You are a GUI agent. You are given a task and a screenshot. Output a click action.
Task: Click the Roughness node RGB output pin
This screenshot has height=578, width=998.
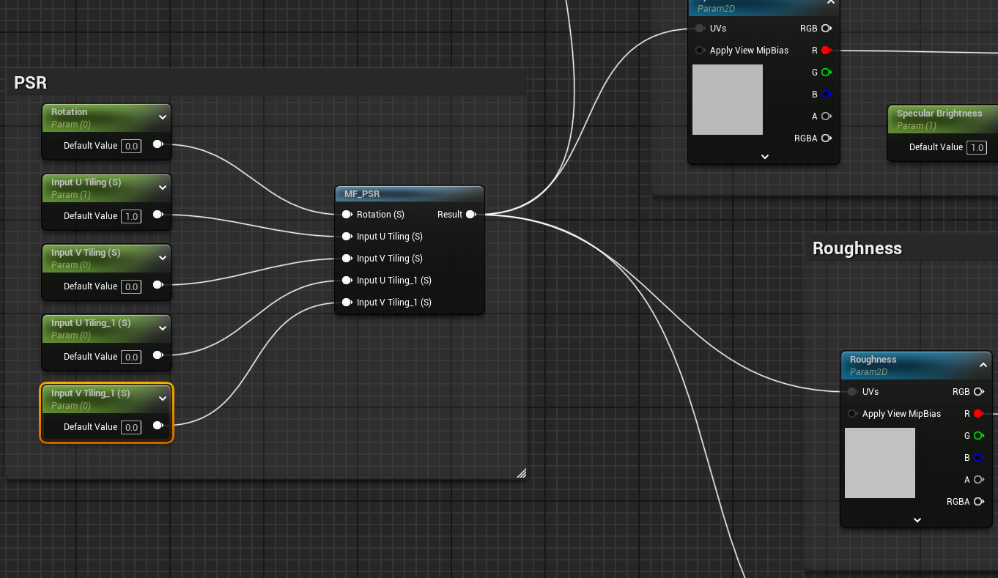[x=978, y=392]
